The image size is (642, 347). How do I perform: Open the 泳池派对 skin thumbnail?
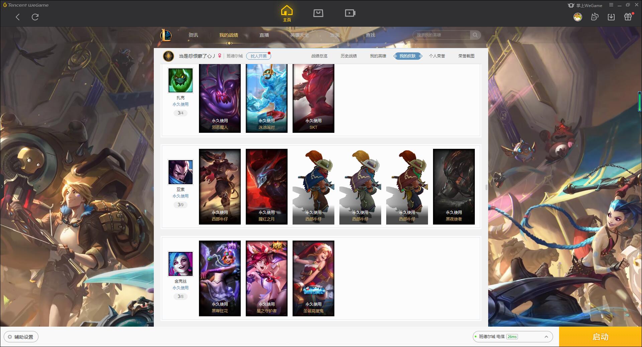tap(266, 98)
